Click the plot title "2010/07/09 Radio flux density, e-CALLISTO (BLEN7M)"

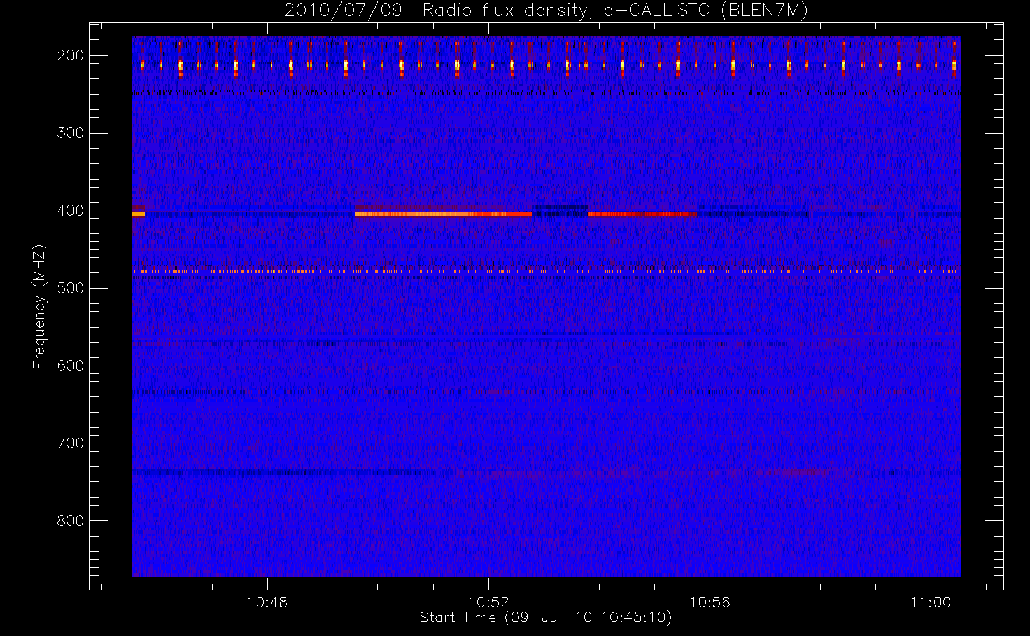[x=546, y=11]
